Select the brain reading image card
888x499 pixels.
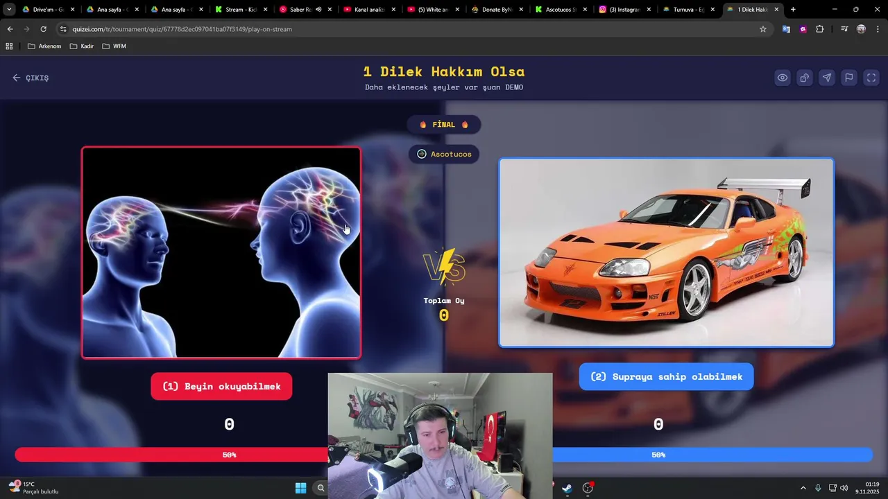221,252
